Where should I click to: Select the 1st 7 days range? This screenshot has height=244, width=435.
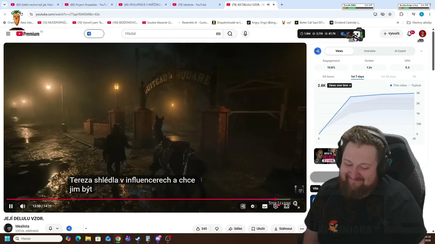[x=358, y=77]
